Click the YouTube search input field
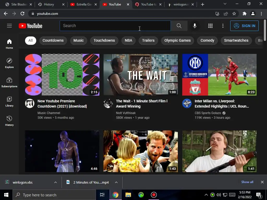267x200 pixels. point(115,26)
